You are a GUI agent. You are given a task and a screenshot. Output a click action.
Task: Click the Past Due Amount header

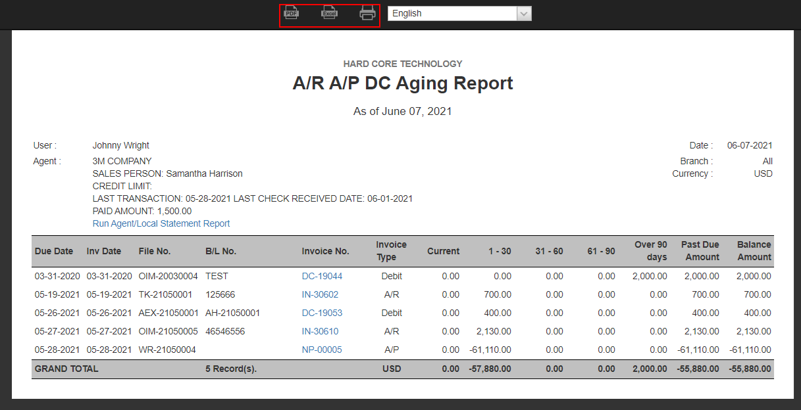700,251
